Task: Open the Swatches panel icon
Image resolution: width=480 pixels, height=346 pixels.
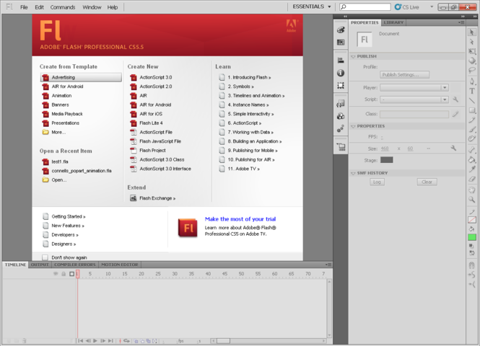Action: 341,43
